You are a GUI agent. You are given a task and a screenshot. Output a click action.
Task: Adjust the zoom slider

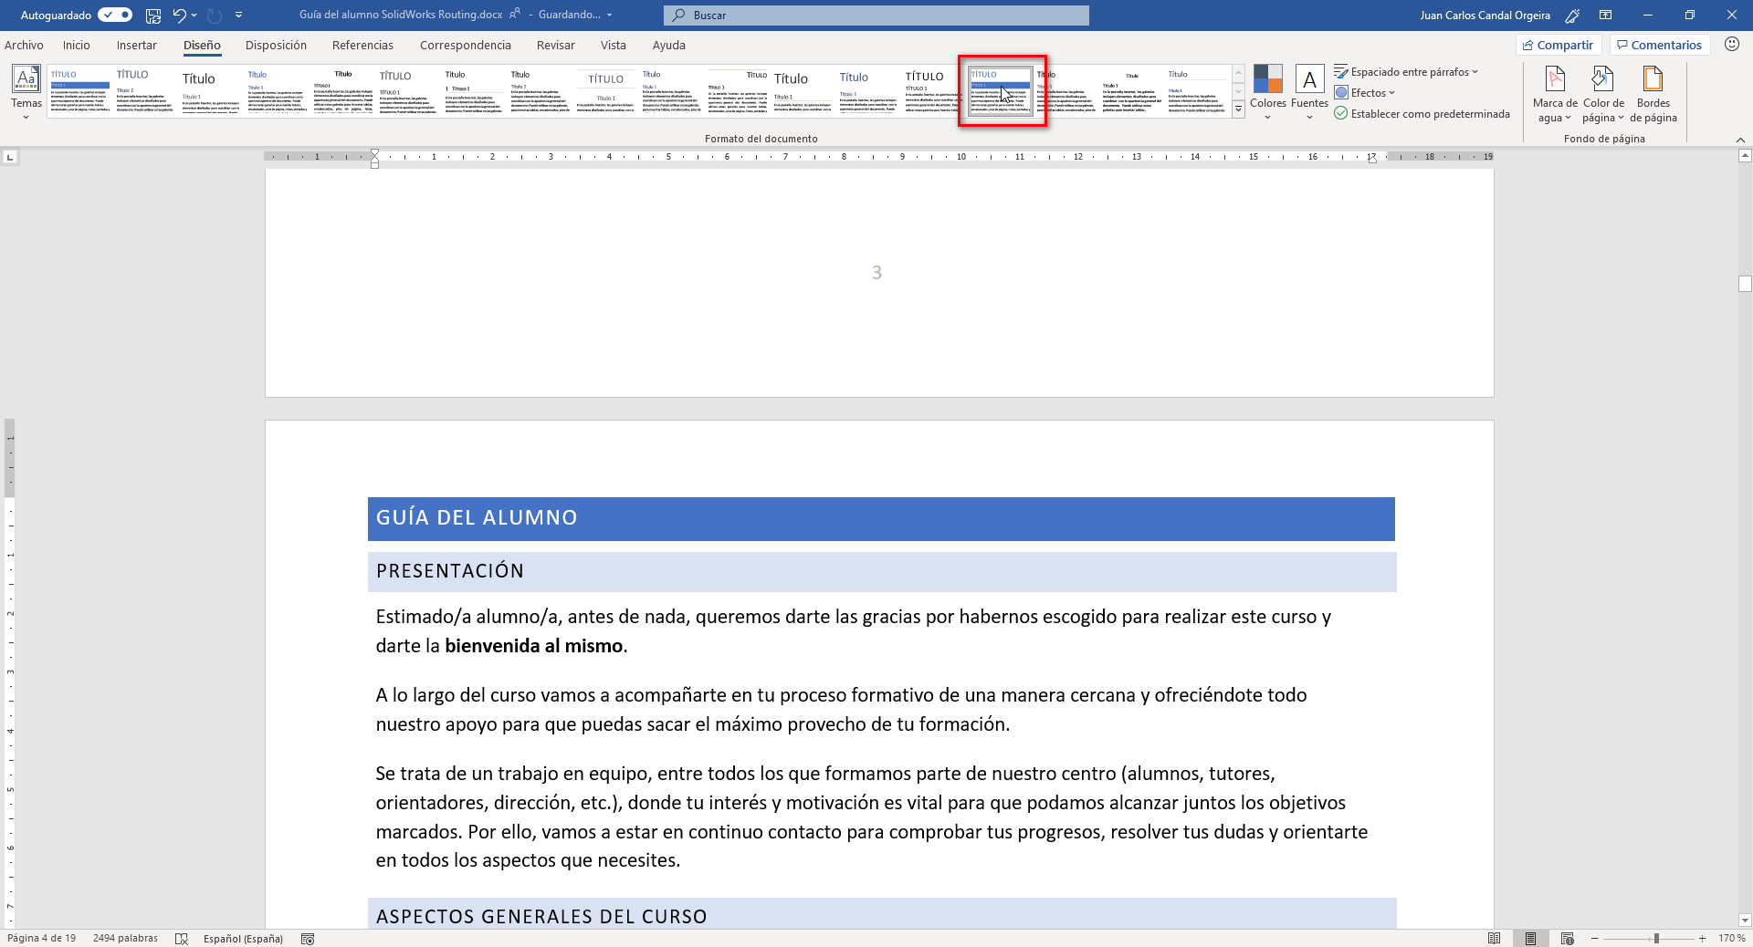(x=1654, y=939)
